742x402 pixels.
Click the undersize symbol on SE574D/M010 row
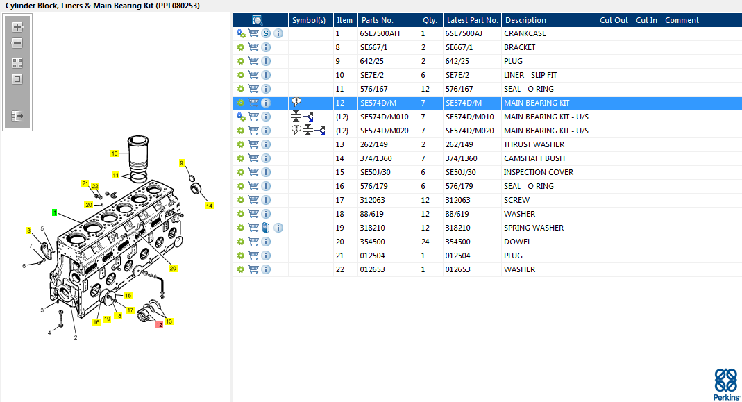tap(296, 116)
